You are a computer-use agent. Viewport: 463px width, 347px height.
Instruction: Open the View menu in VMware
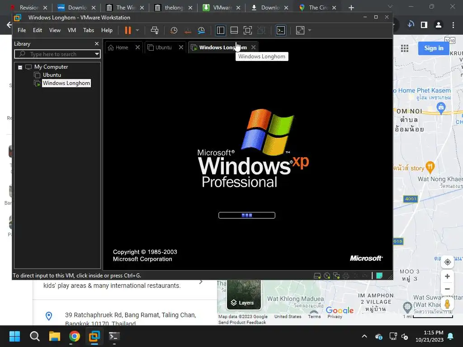click(55, 30)
